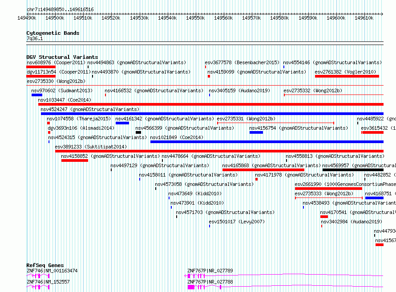Image resolution: width=396 pixels, height=292 pixels.
Task: Click the nsv4538493 variant label
Action: tap(349, 203)
